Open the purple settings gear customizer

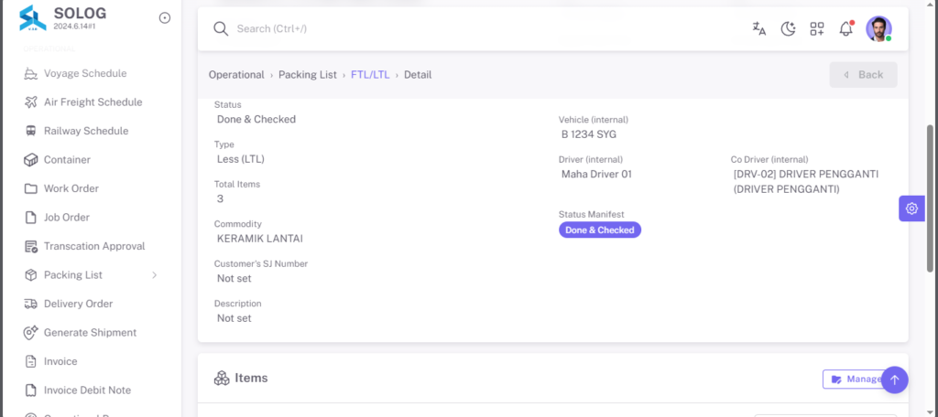point(911,208)
